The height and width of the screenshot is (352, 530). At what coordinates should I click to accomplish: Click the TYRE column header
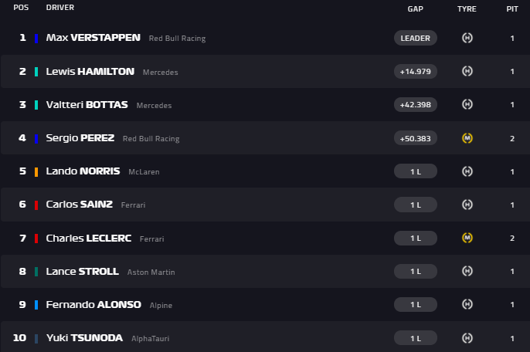point(467,8)
